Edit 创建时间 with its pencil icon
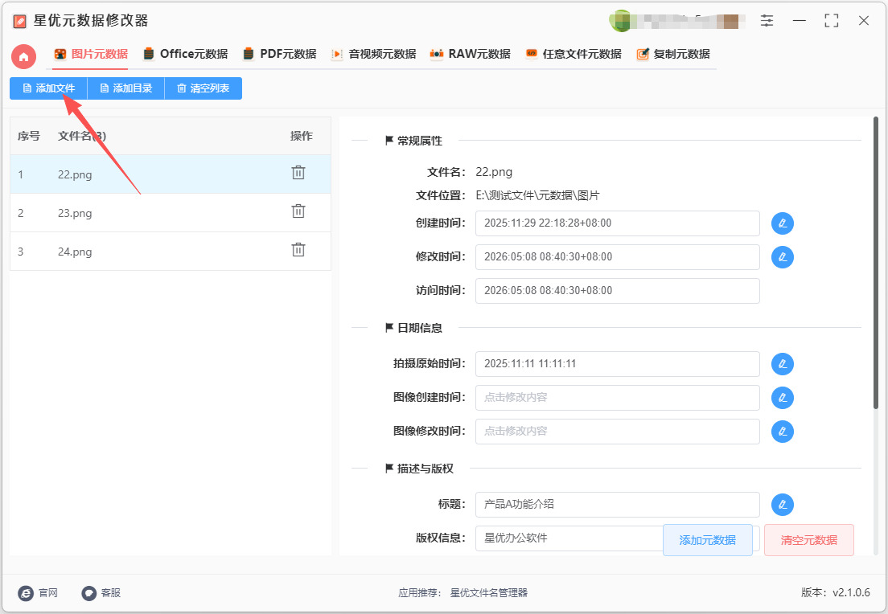Image resolution: width=888 pixels, height=614 pixels. [783, 223]
